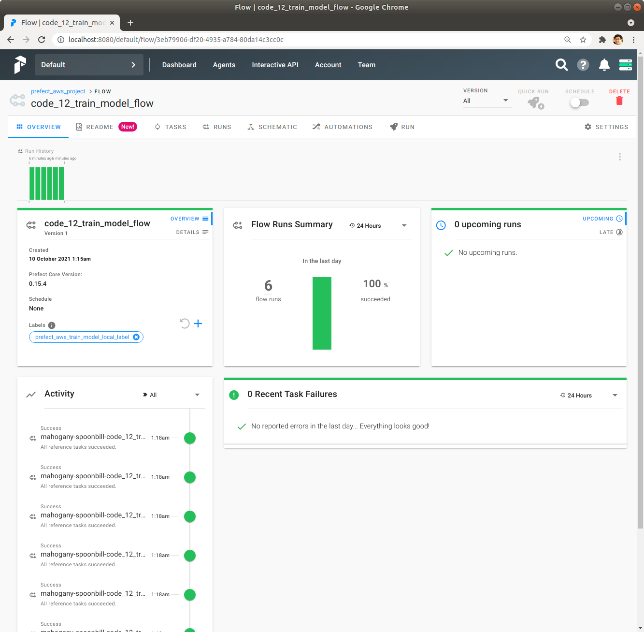Open the Automations tab
The width and height of the screenshot is (644, 632).
tap(343, 127)
